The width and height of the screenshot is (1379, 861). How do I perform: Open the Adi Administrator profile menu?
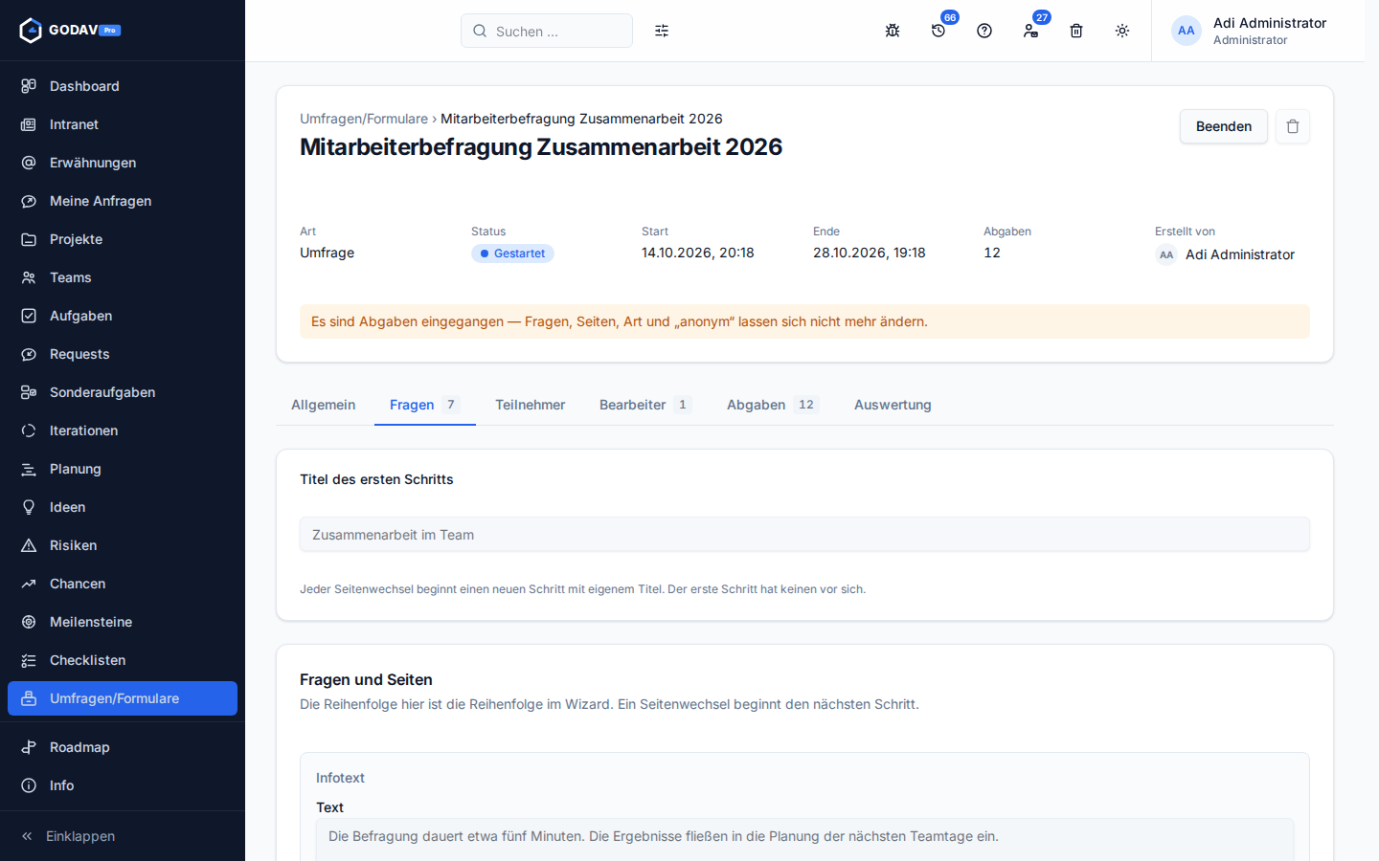tap(1249, 31)
